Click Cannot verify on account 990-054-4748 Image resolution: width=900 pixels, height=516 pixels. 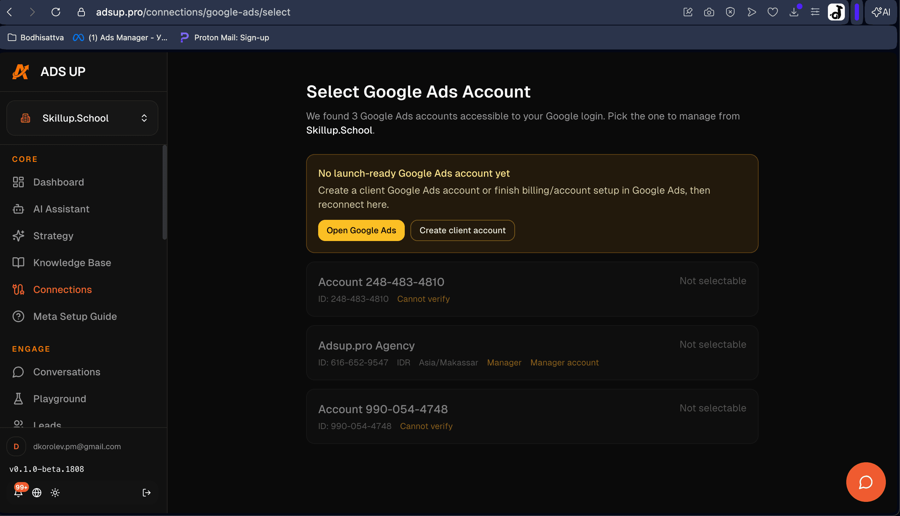[x=426, y=426]
